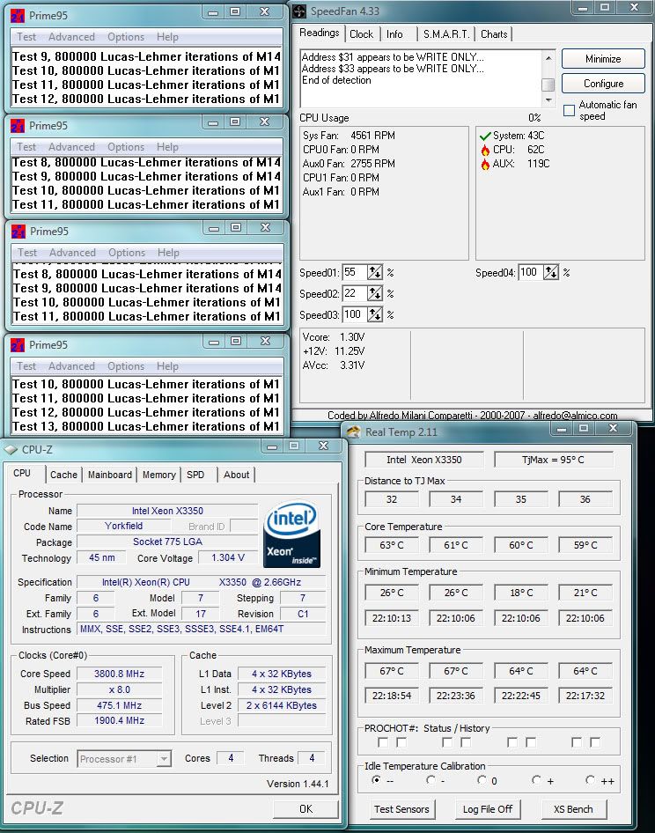Select the '-' idle calibration radio button
The height and width of the screenshot is (833, 655).
[x=431, y=780]
